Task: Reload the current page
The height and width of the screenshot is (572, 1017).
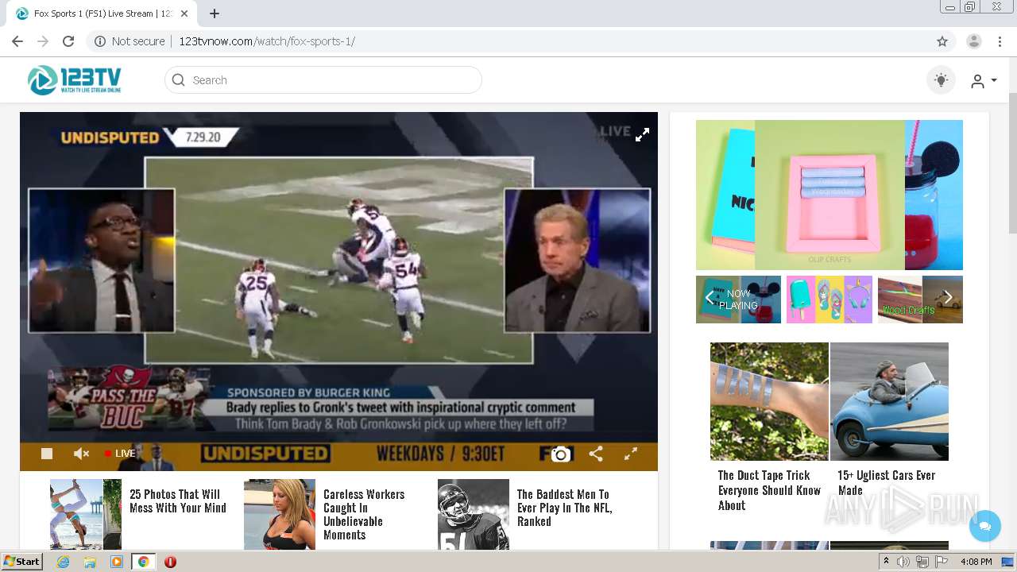Action: [68, 41]
